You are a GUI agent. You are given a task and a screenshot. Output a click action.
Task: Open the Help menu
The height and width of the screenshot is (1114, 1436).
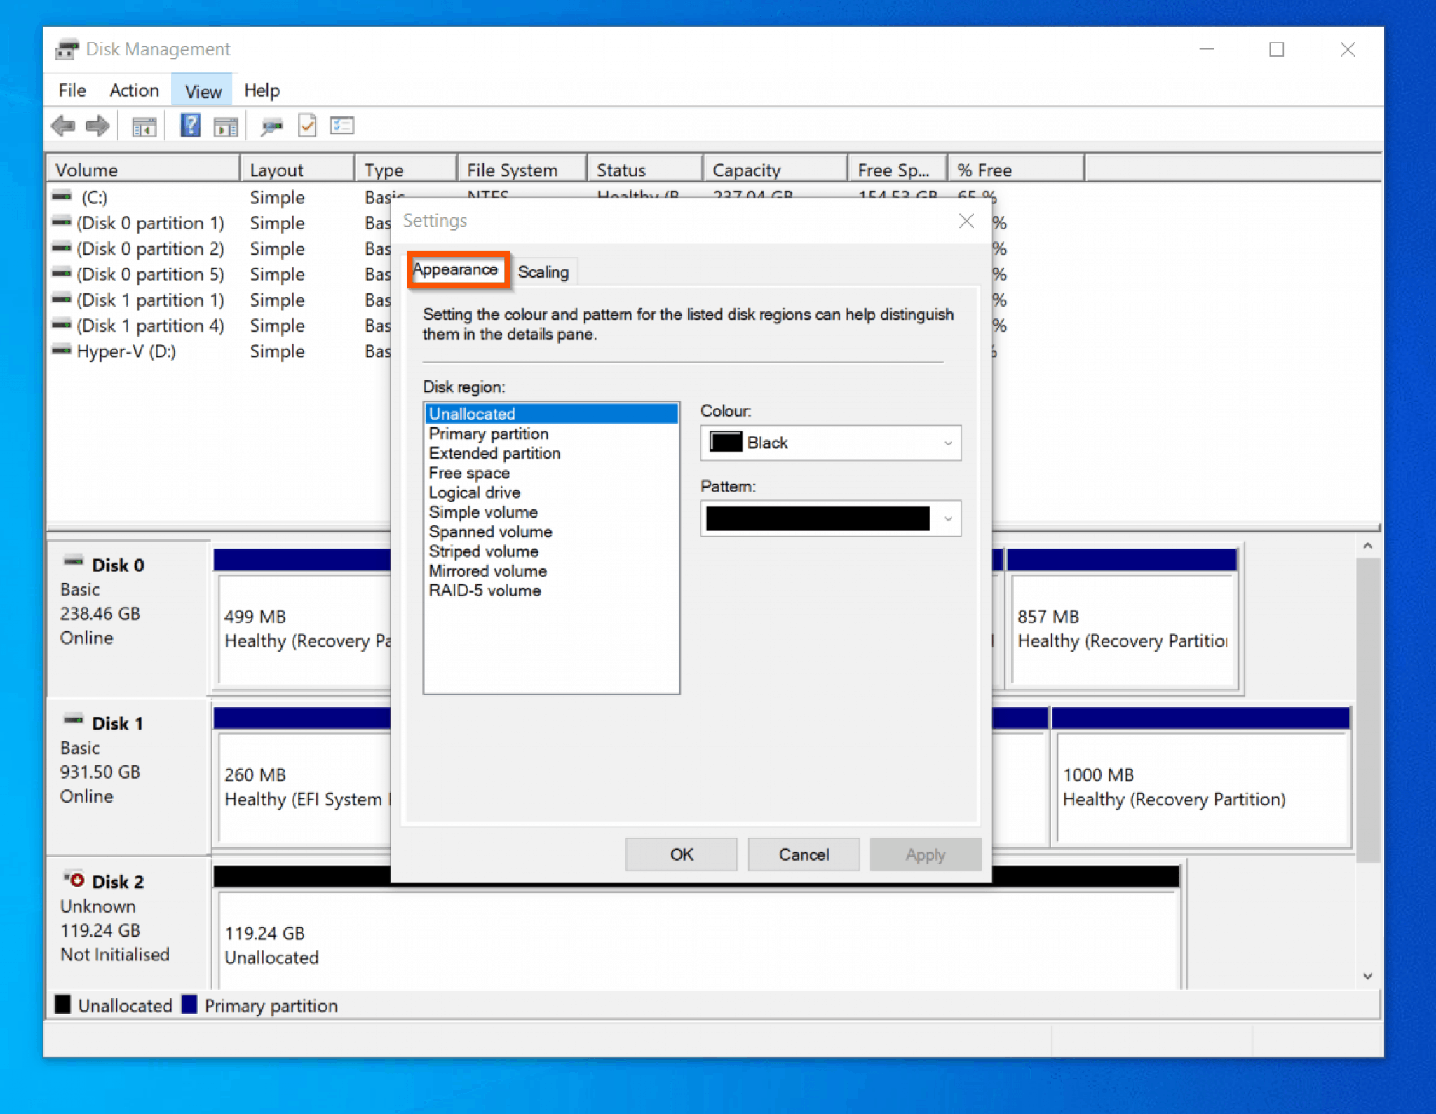(x=262, y=90)
